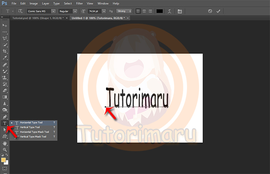Click the Photoshop Ps logo
The height and width of the screenshot is (174, 270).
(x=5, y=3)
